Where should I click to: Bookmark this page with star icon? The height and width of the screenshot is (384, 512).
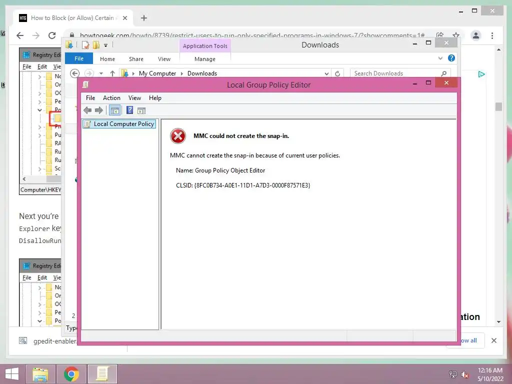456,35
